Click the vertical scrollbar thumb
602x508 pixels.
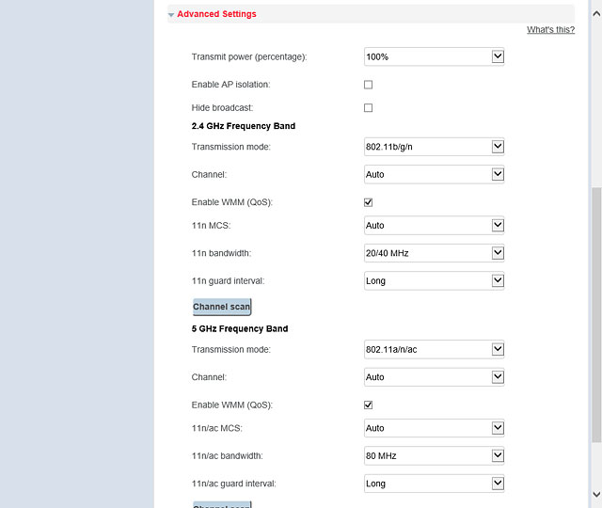tap(596, 315)
